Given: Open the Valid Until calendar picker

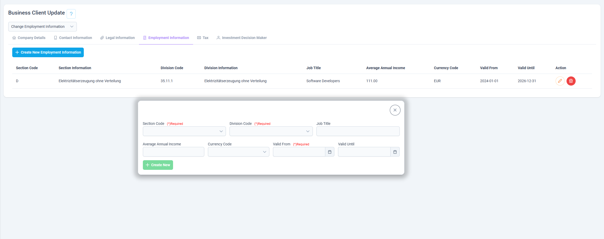Looking at the screenshot, I should click(x=395, y=152).
